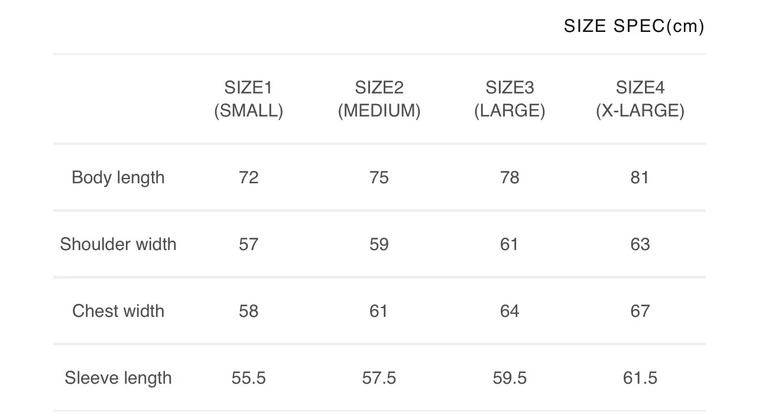Select the Chest width row label
The width and height of the screenshot is (759, 418).
[x=118, y=311]
